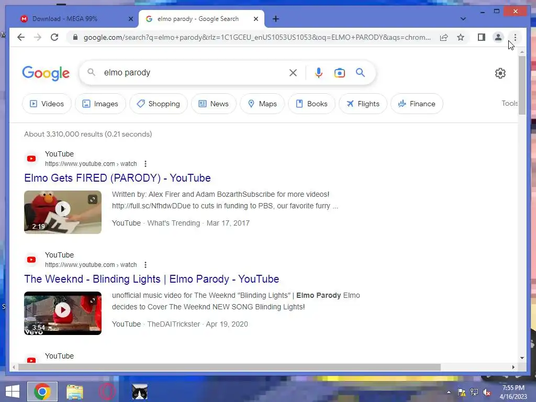Close the elmo parody search tab
Image resolution: width=536 pixels, height=402 pixels.
click(x=255, y=19)
